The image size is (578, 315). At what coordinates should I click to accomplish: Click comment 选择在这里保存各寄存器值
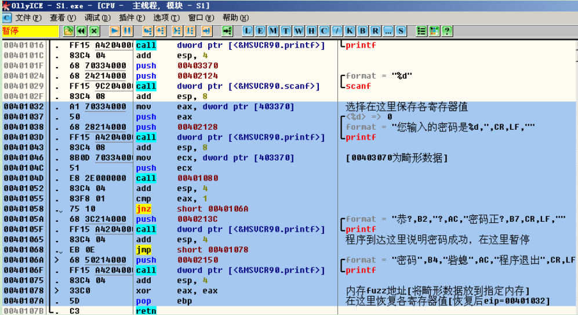pos(406,107)
